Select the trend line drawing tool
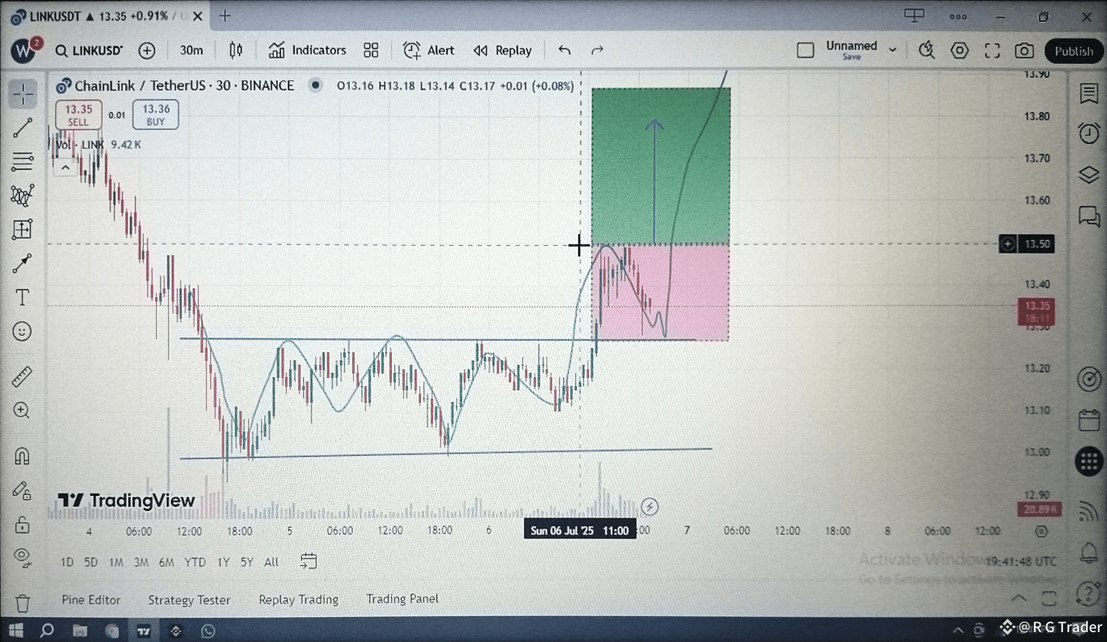 [x=23, y=128]
